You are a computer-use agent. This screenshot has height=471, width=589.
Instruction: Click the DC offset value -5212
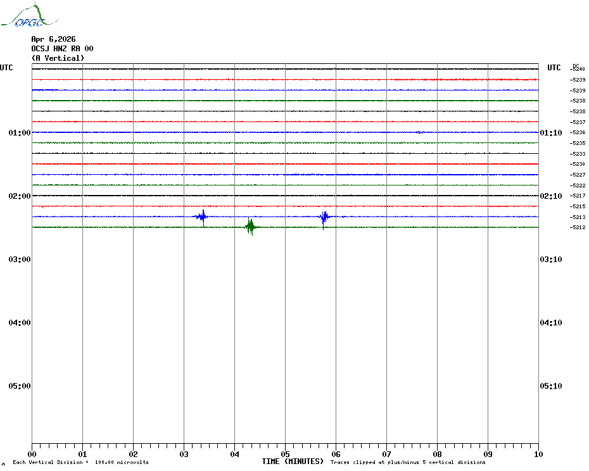578,227
